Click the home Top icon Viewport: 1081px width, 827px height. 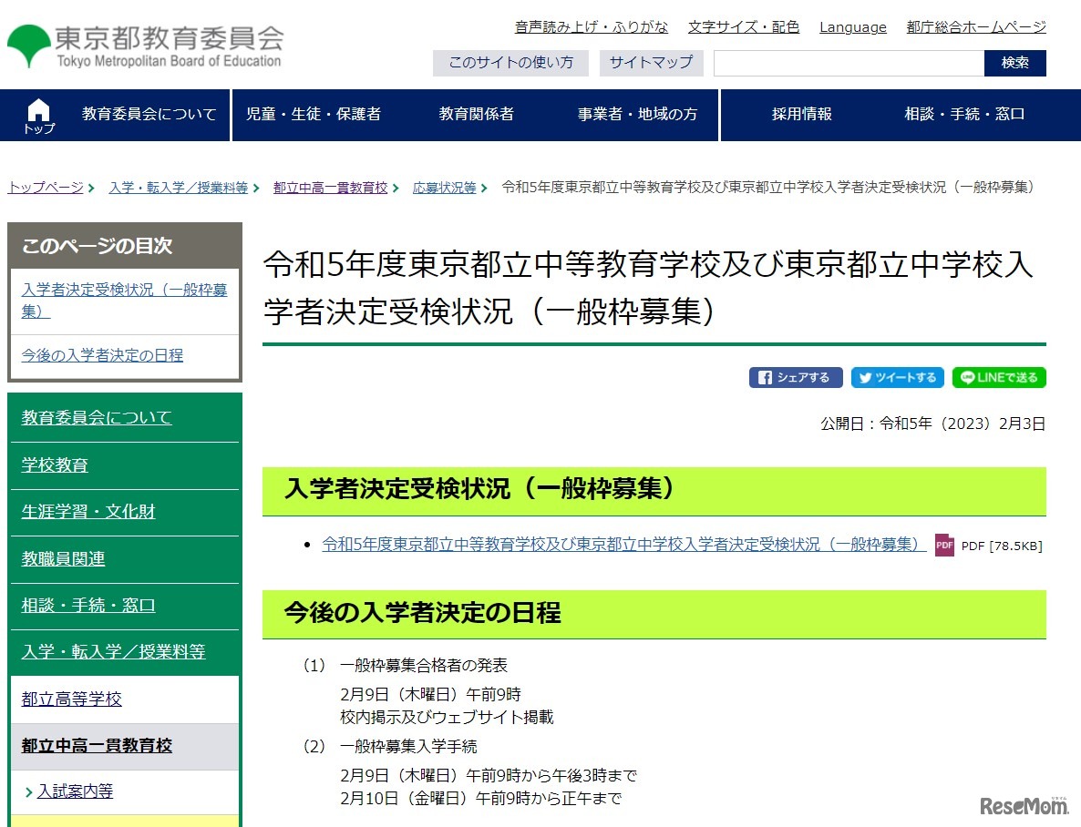point(38,116)
